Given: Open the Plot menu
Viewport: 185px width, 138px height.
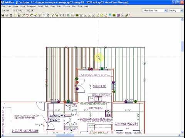Looking at the screenshot, I should click(x=74, y=6).
